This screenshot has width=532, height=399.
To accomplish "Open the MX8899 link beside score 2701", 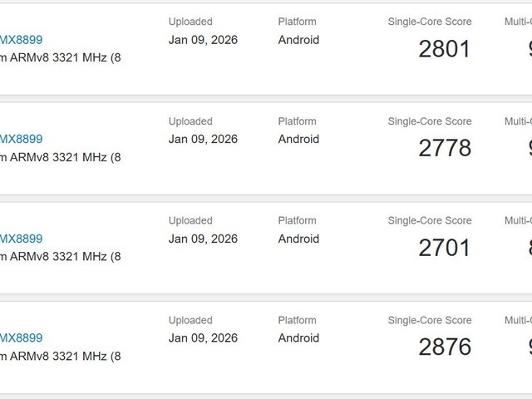I will tap(22, 239).
